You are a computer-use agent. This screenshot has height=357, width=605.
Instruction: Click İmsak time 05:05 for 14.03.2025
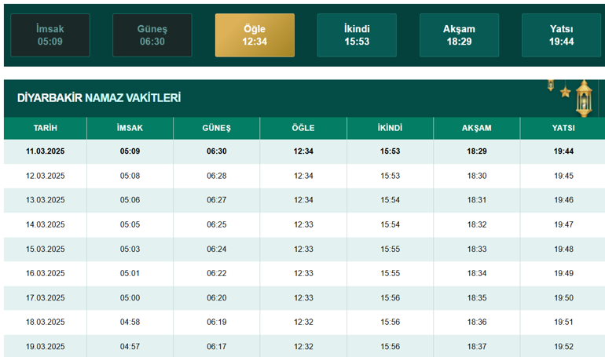tap(130, 224)
